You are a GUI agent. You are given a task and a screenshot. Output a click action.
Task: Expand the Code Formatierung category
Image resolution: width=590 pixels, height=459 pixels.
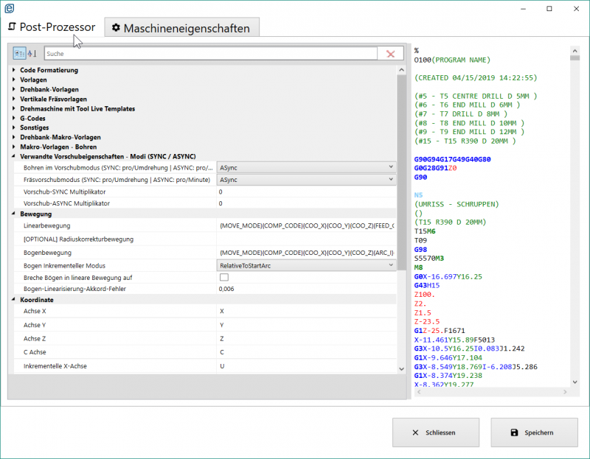(x=15, y=71)
